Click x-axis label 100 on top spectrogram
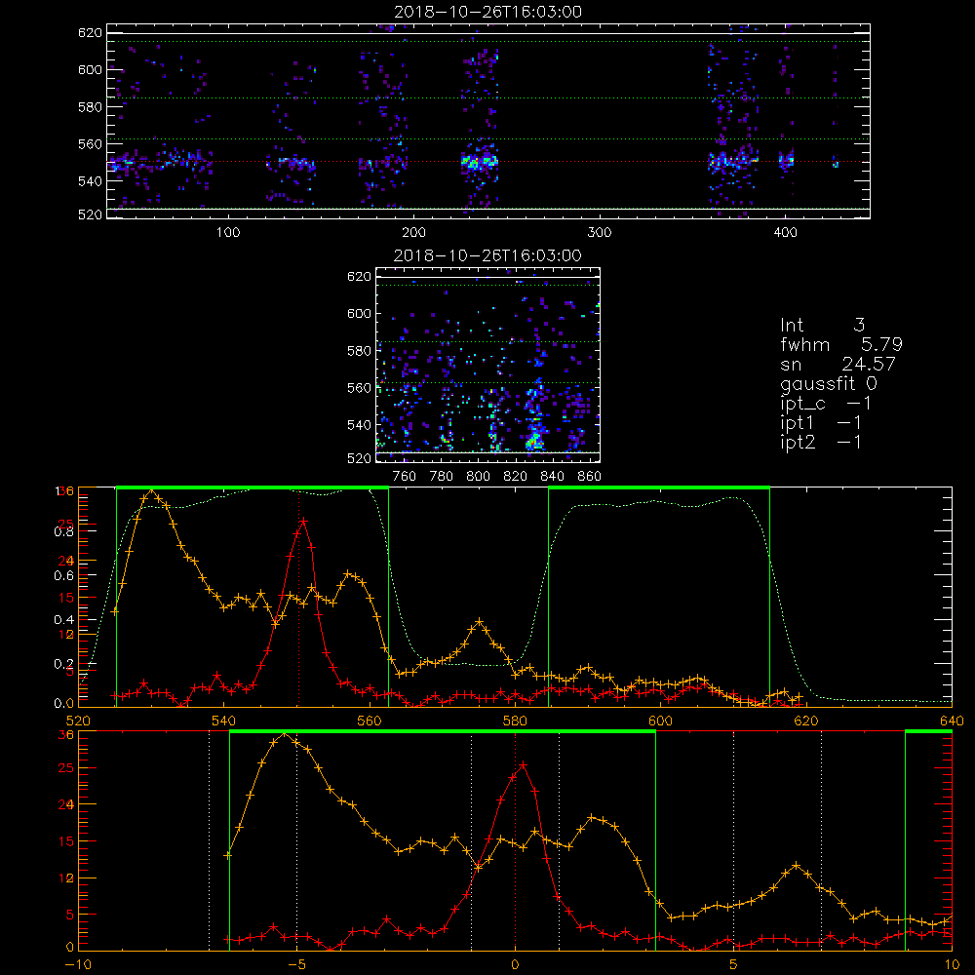The image size is (975, 975). click(228, 233)
